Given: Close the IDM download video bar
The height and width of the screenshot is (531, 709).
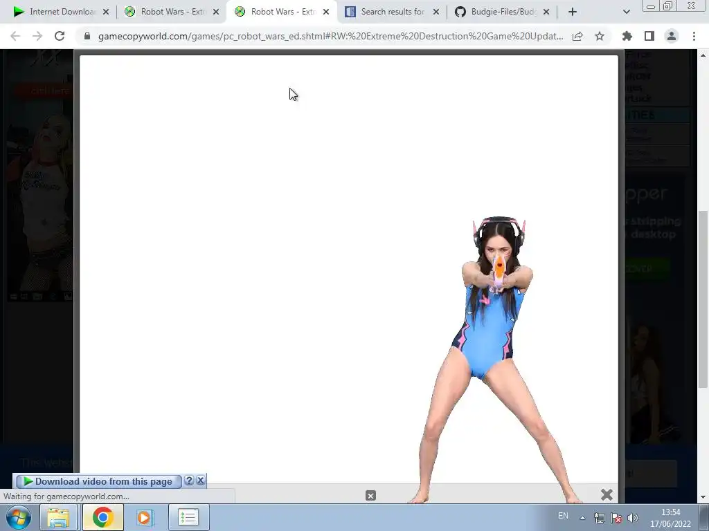Looking at the screenshot, I should (x=201, y=481).
